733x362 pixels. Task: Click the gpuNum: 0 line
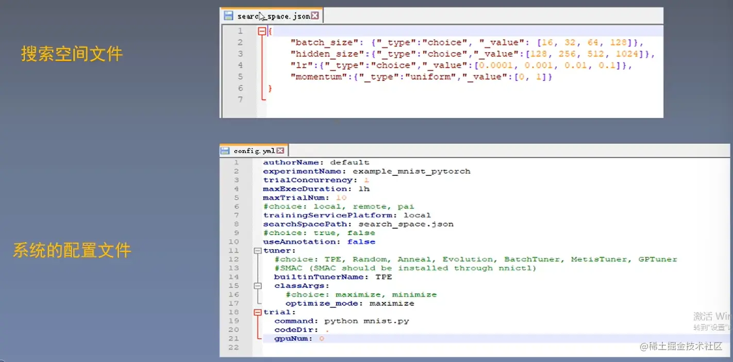click(x=299, y=339)
